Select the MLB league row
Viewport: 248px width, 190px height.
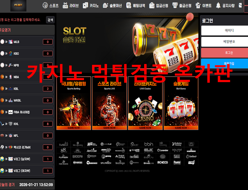pos(27,42)
